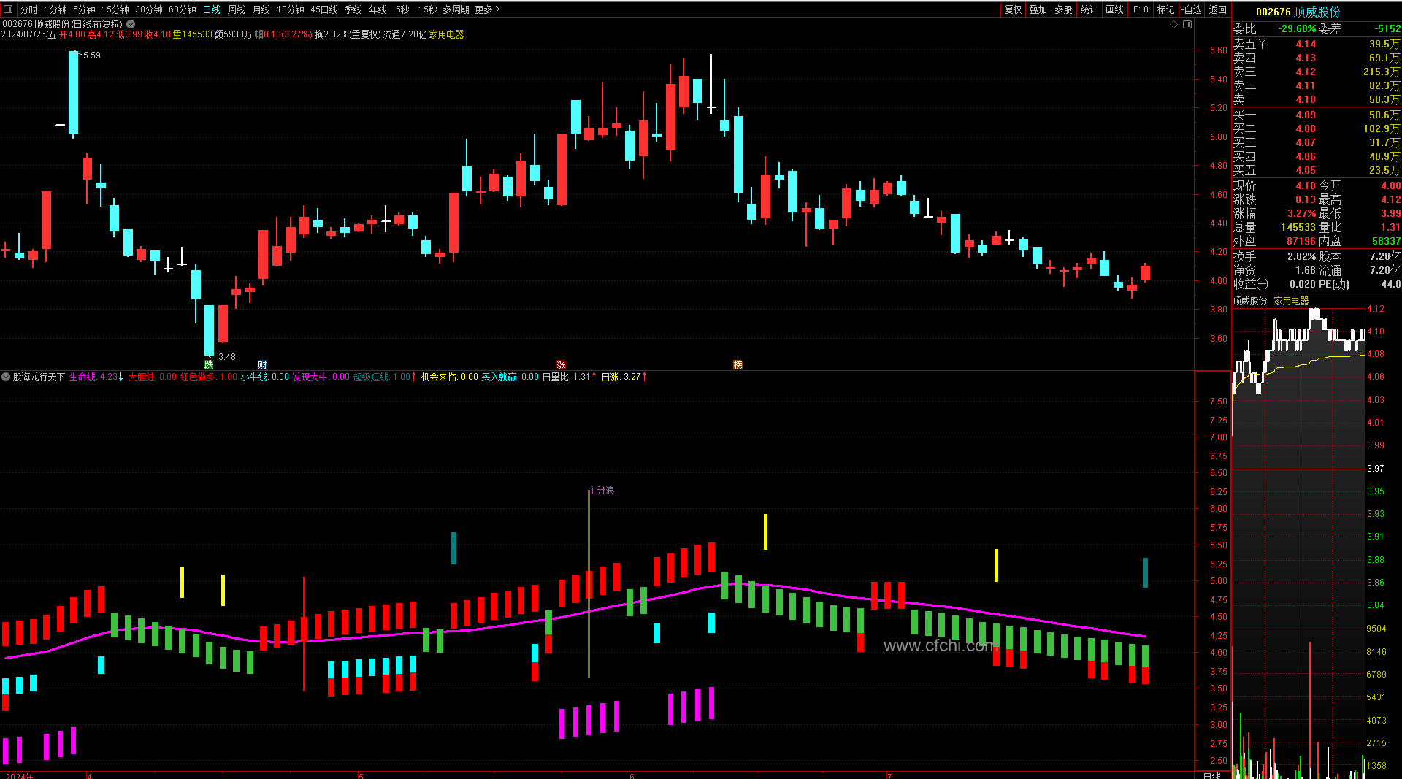The height and width of the screenshot is (779, 1402).
Task: Click the 买一 bid price 4.09
Action: [1306, 115]
